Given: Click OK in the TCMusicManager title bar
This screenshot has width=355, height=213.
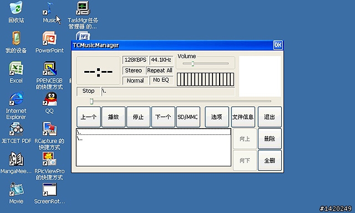Looking at the screenshot, I should (278, 45).
